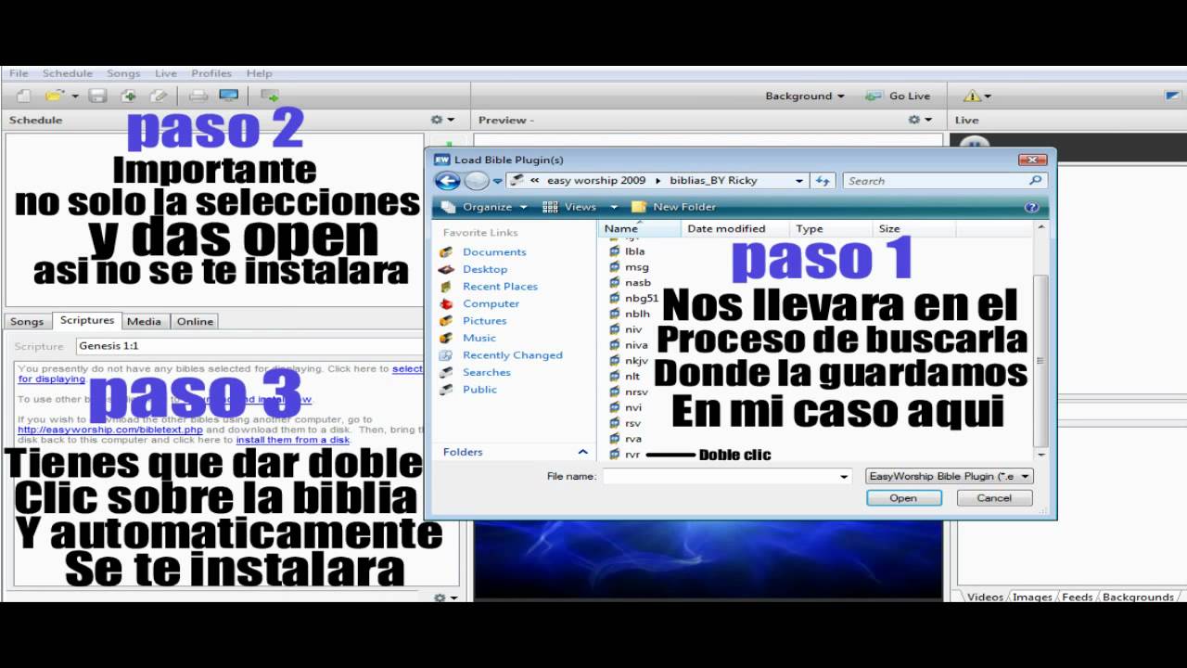Viewport: 1187px width, 668px height.
Task: Sort files by Type column
Action: tap(832, 228)
